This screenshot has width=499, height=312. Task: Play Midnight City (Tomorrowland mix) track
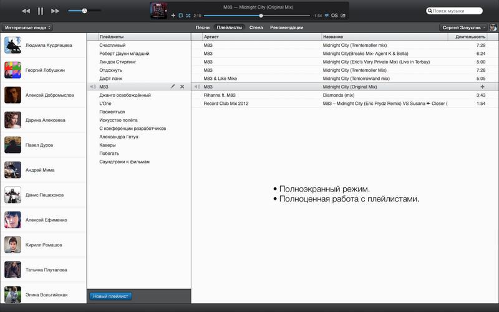tap(345, 79)
